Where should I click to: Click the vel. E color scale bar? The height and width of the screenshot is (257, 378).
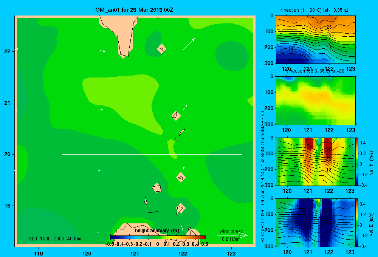(x=357, y=223)
